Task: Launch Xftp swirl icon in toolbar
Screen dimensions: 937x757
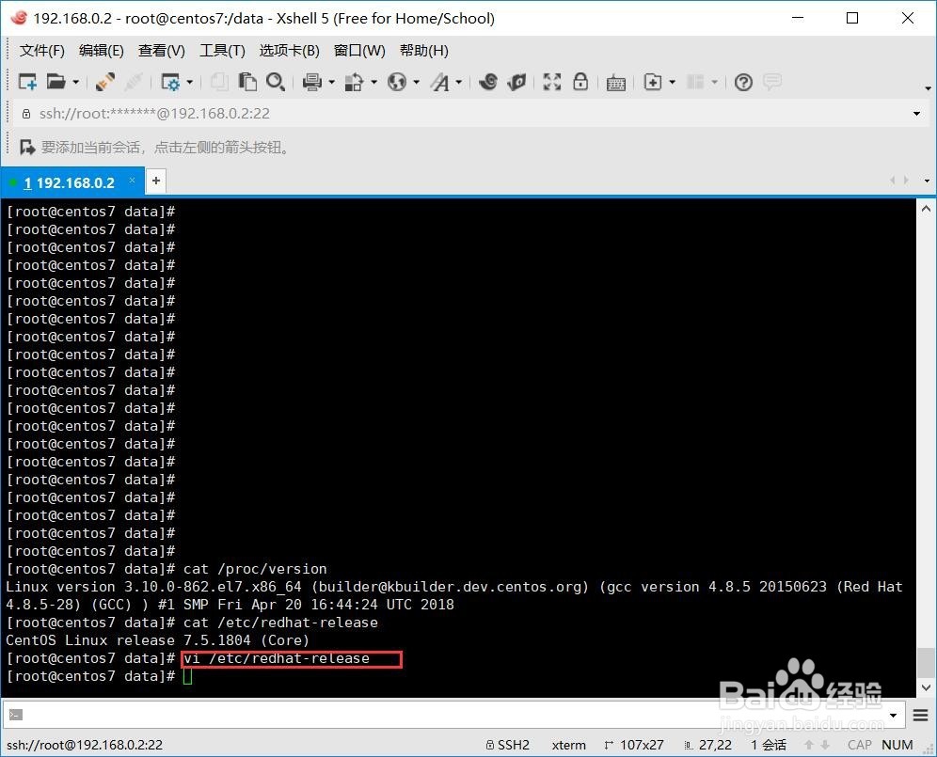Action: point(488,82)
